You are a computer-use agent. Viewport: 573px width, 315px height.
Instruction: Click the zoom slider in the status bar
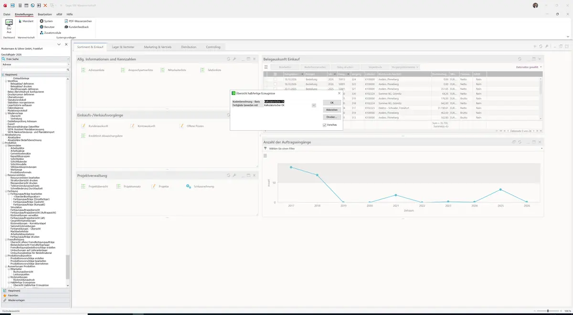pos(548,311)
